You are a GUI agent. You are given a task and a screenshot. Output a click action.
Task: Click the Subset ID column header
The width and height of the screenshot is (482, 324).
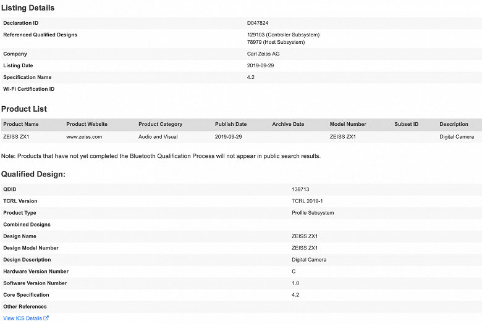[x=406, y=124]
